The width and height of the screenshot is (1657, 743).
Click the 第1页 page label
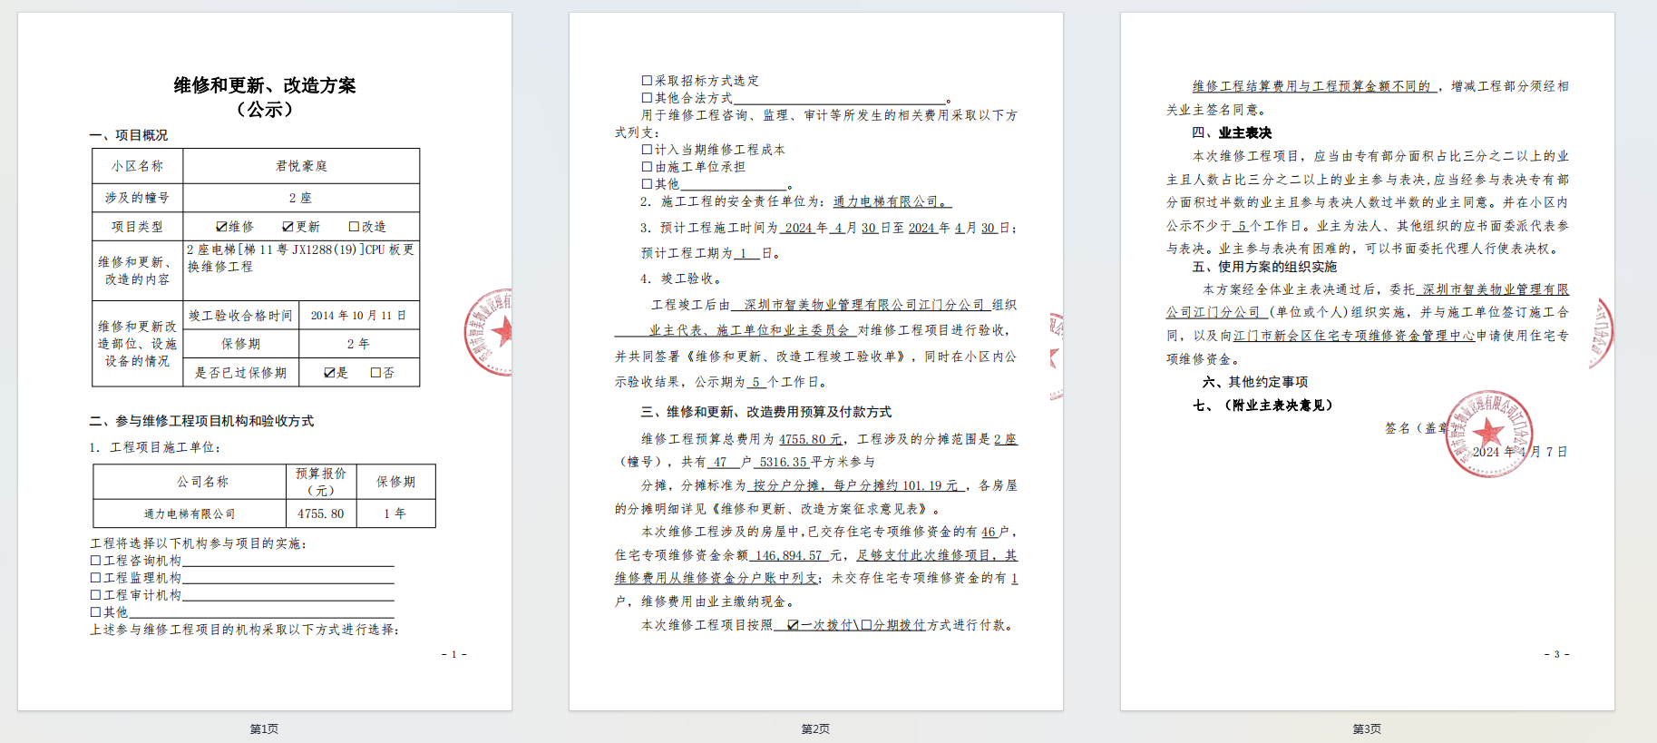point(264,728)
